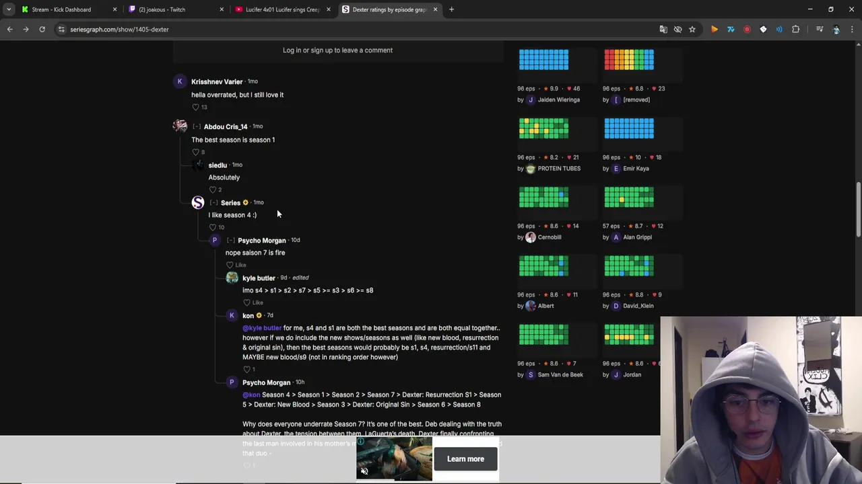The height and width of the screenshot is (484, 862).
Task: Open the [removed] user's colorful rating grid
Action: point(629,60)
